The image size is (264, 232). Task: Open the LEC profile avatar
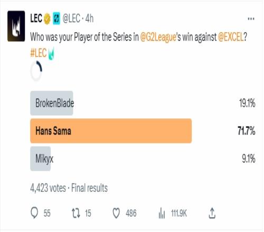16,26
